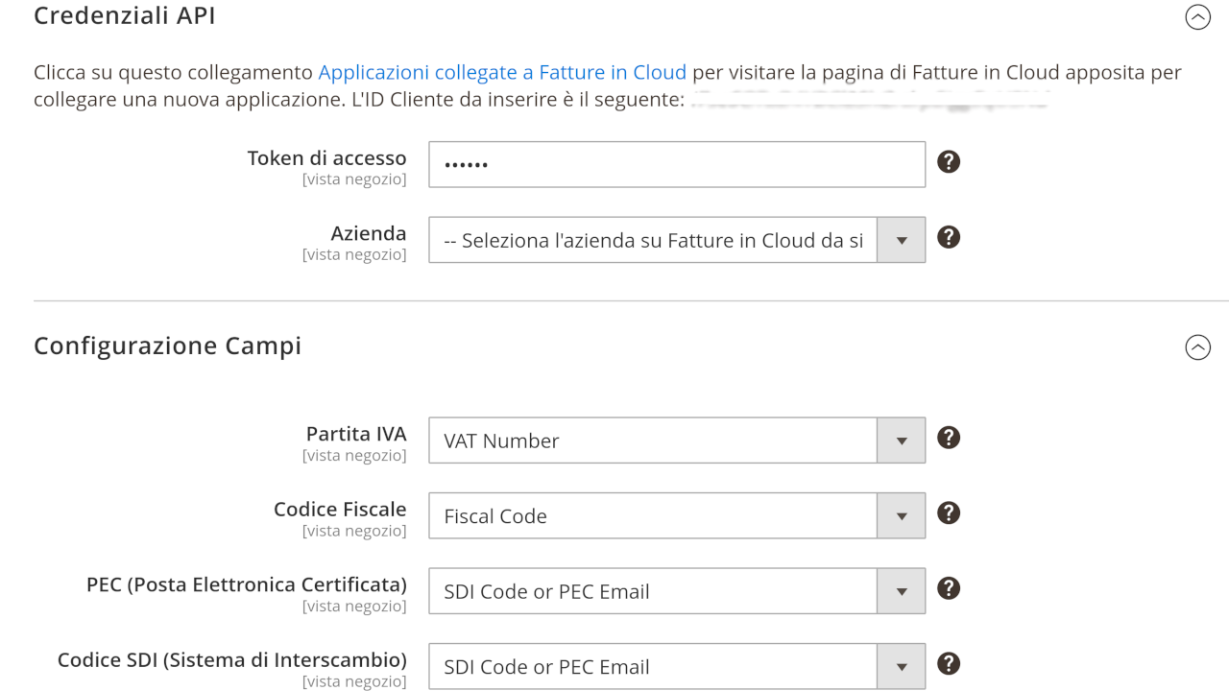The width and height of the screenshot is (1229, 691).
Task: Click help icon for PEC field
Action: click(949, 588)
